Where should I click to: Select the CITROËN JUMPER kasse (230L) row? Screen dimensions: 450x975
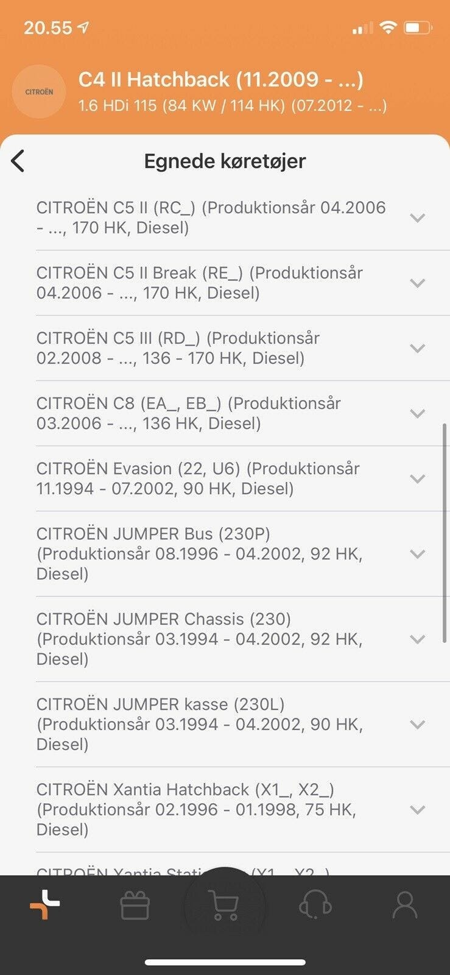point(201,724)
